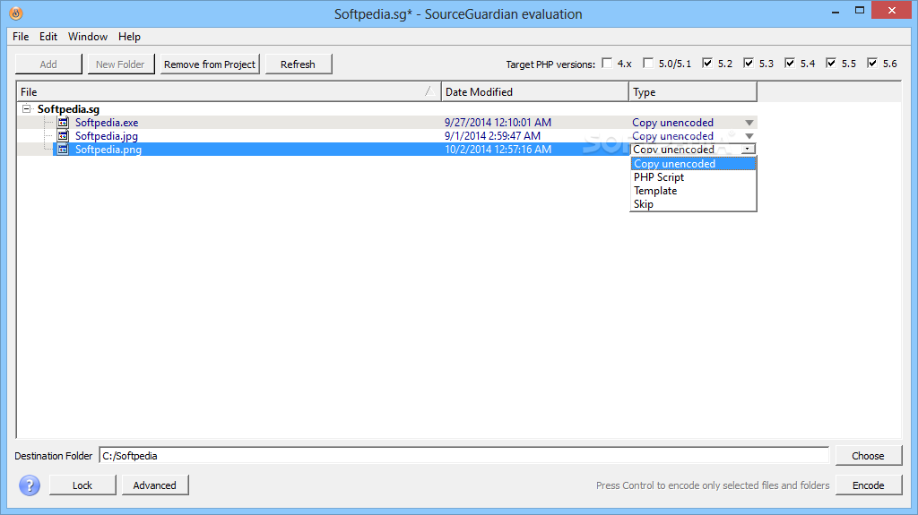Click the blue help question mark icon
Image resolution: width=918 pixels, height=515 pixels.
pyautogui.click(x=30, y=485)
